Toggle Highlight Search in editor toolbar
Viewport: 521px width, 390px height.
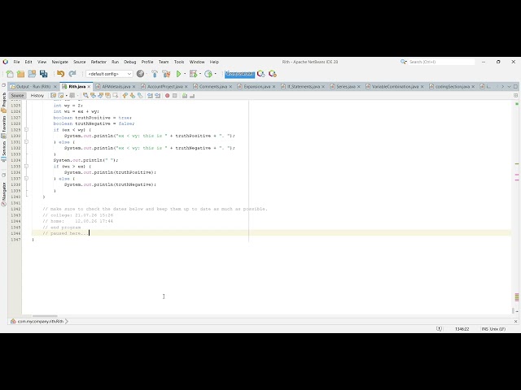tap(107, 96)
